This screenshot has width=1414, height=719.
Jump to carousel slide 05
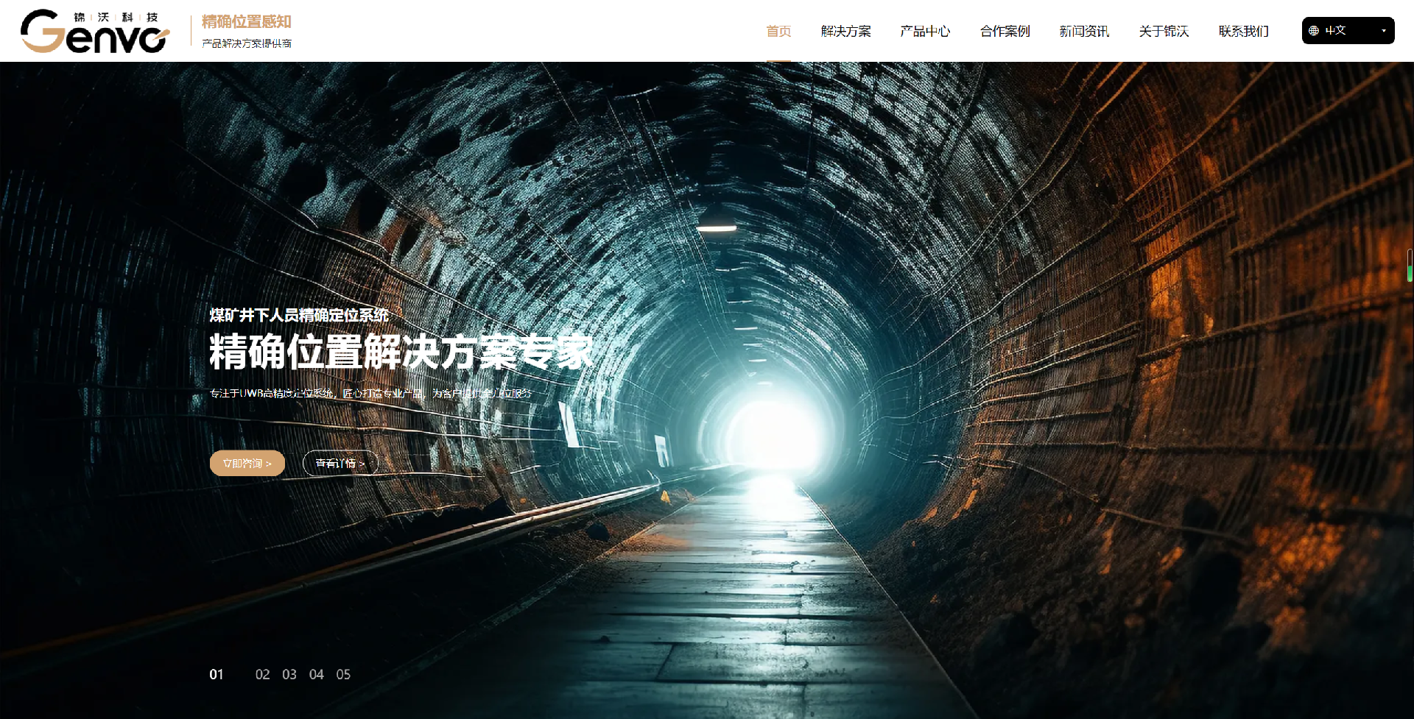tap(343, 674)
